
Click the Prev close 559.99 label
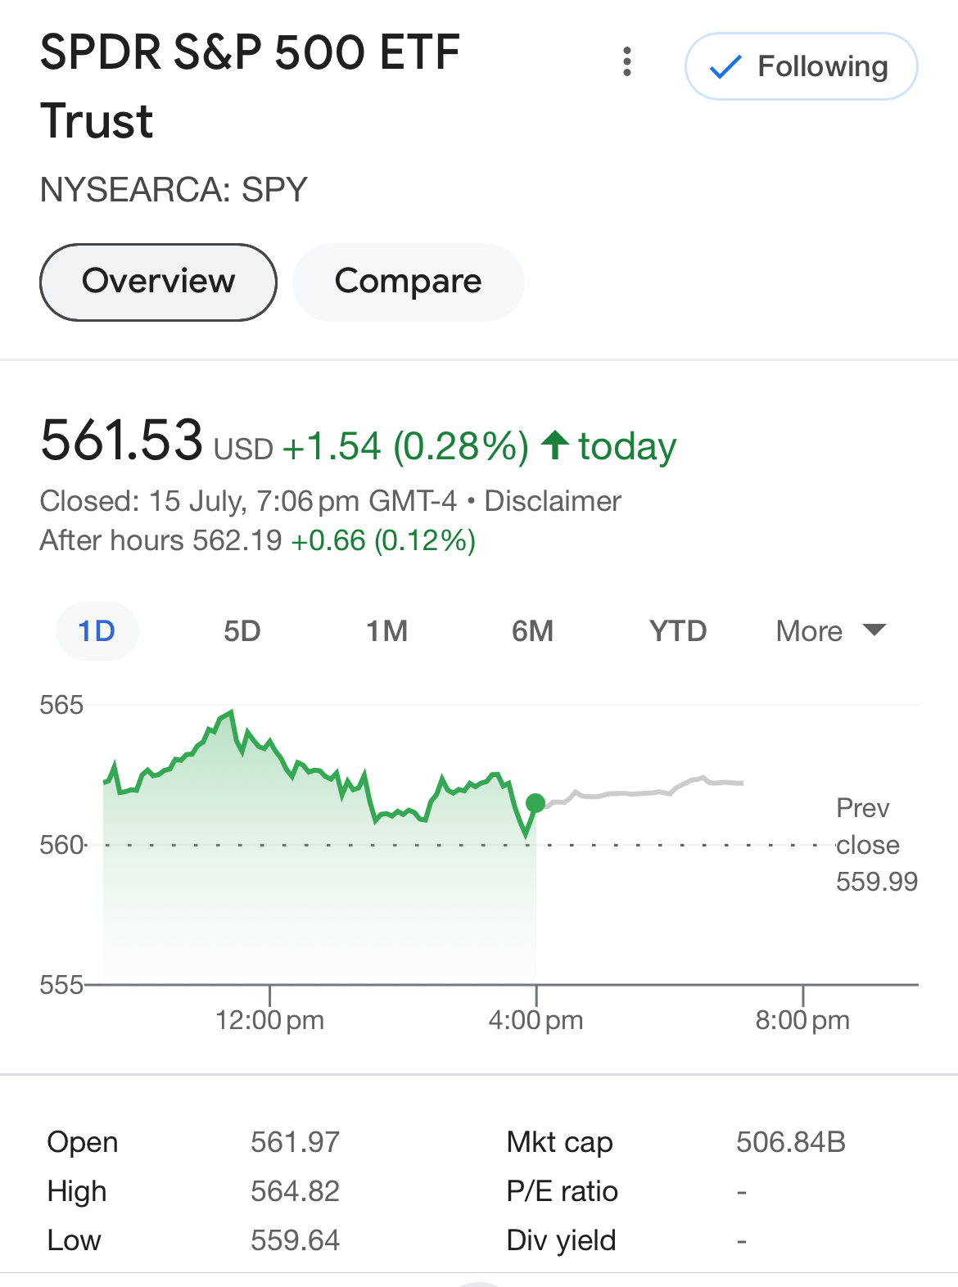click(876, 845)
